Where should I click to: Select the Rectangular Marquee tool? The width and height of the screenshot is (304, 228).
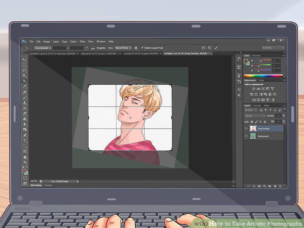24,65
